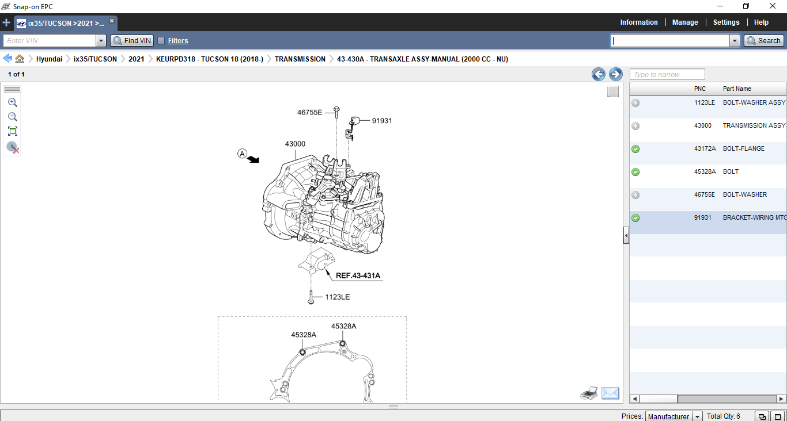Open a new tab with plus icon
The height and width of the screenshot is (421, 787).
tap(6, 23)
